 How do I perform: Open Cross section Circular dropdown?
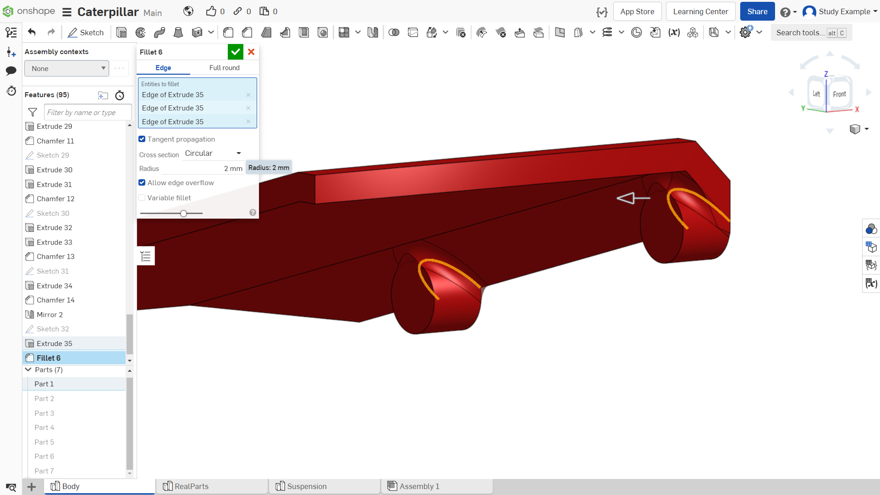click(213, 154)
